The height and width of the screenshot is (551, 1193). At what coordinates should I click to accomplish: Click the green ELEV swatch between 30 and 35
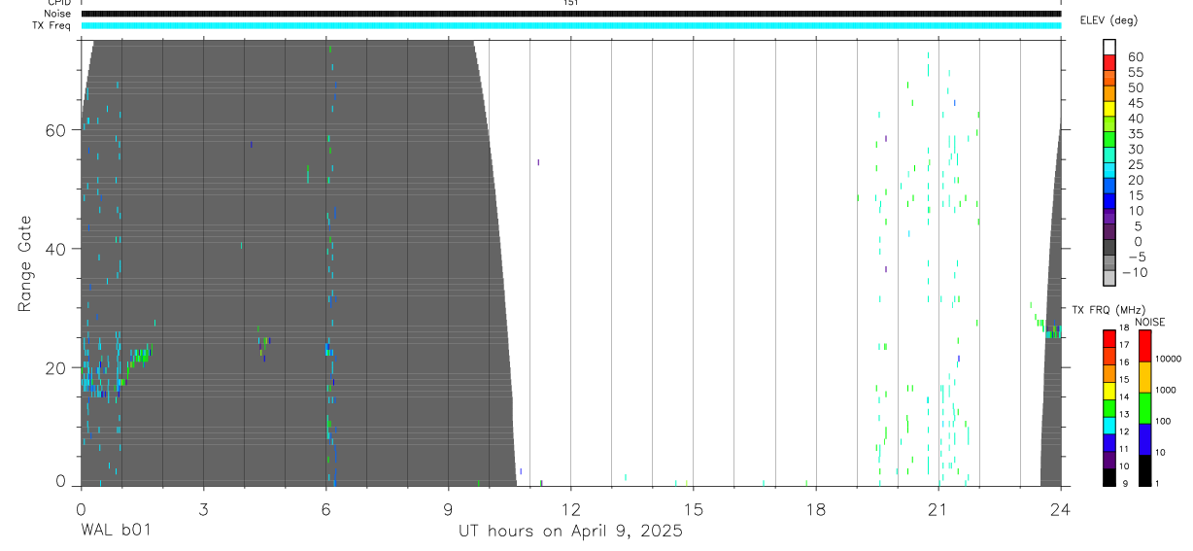click(1109, 140)
